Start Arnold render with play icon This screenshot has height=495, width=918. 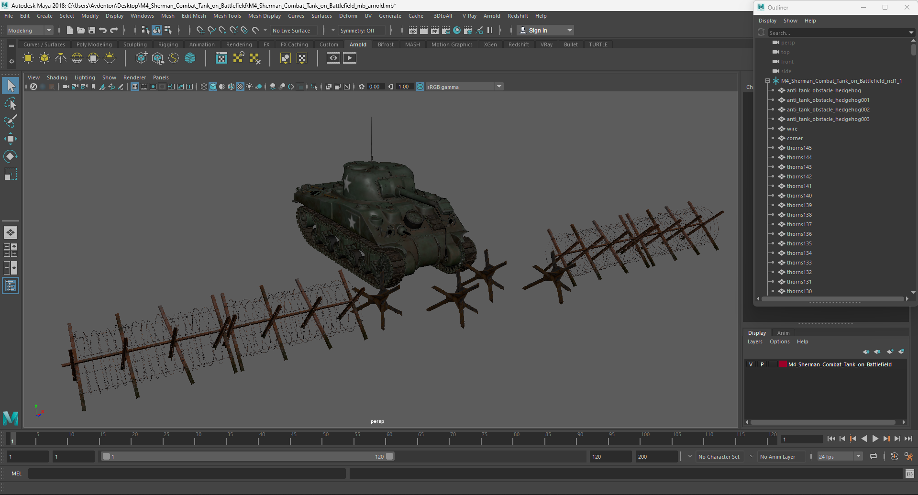[350, 58]
